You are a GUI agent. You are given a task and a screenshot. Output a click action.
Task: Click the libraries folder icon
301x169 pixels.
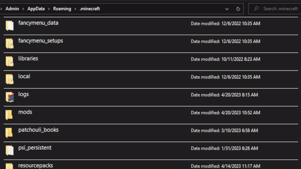point(9,61)
